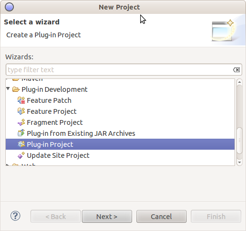The image size is (246, 231).
Task: Click the Plug-in from Existing JAR Archives icon
Action: (21, 133)
